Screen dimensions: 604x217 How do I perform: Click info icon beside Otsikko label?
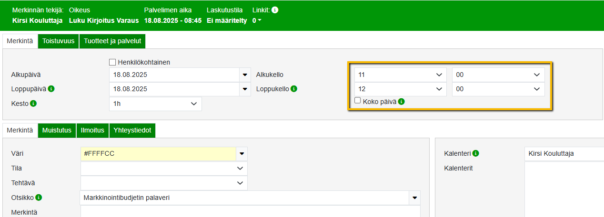(x=39, y=198)
